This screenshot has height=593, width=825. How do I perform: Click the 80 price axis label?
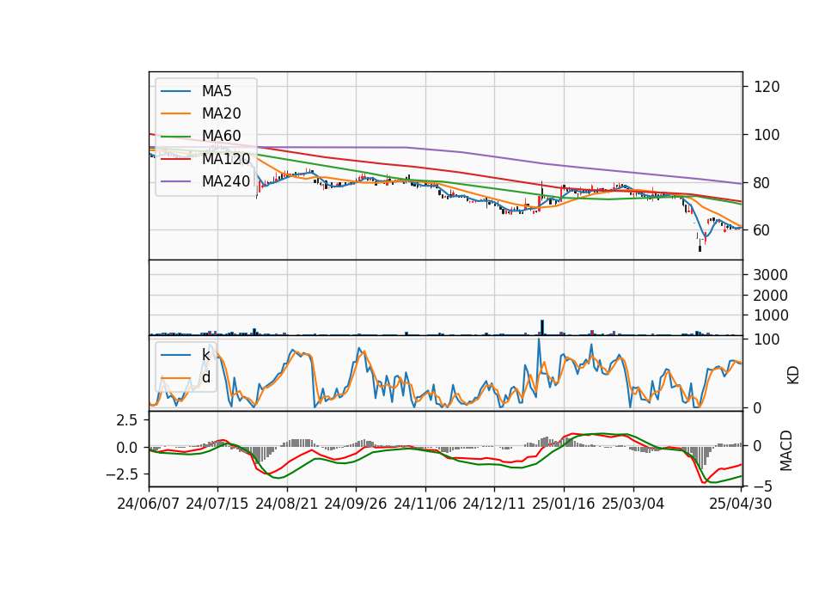coord(762,183)
